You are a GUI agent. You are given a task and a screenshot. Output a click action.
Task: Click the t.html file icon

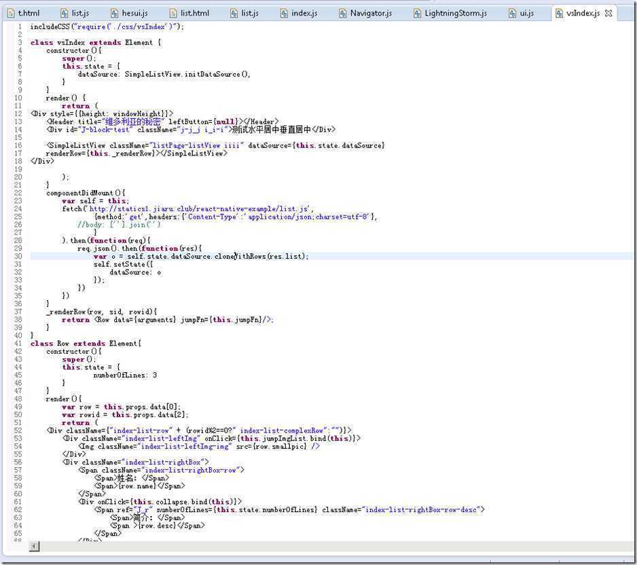[x=11, y=14]
